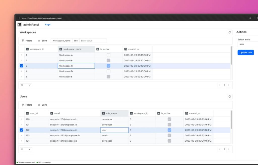Open Filters in the Workspaces table
Viewport: 258px width, 165px height.
(27, 40)
